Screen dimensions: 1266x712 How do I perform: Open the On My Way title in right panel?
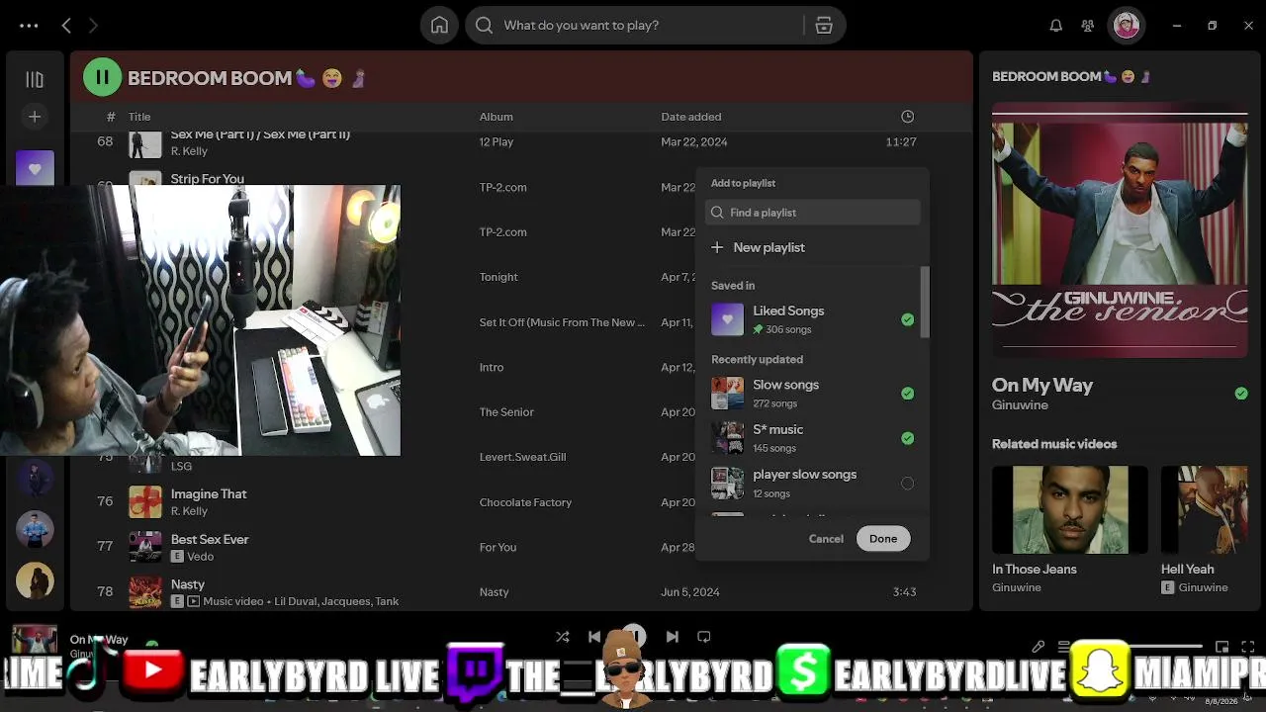coord(1042,386)
